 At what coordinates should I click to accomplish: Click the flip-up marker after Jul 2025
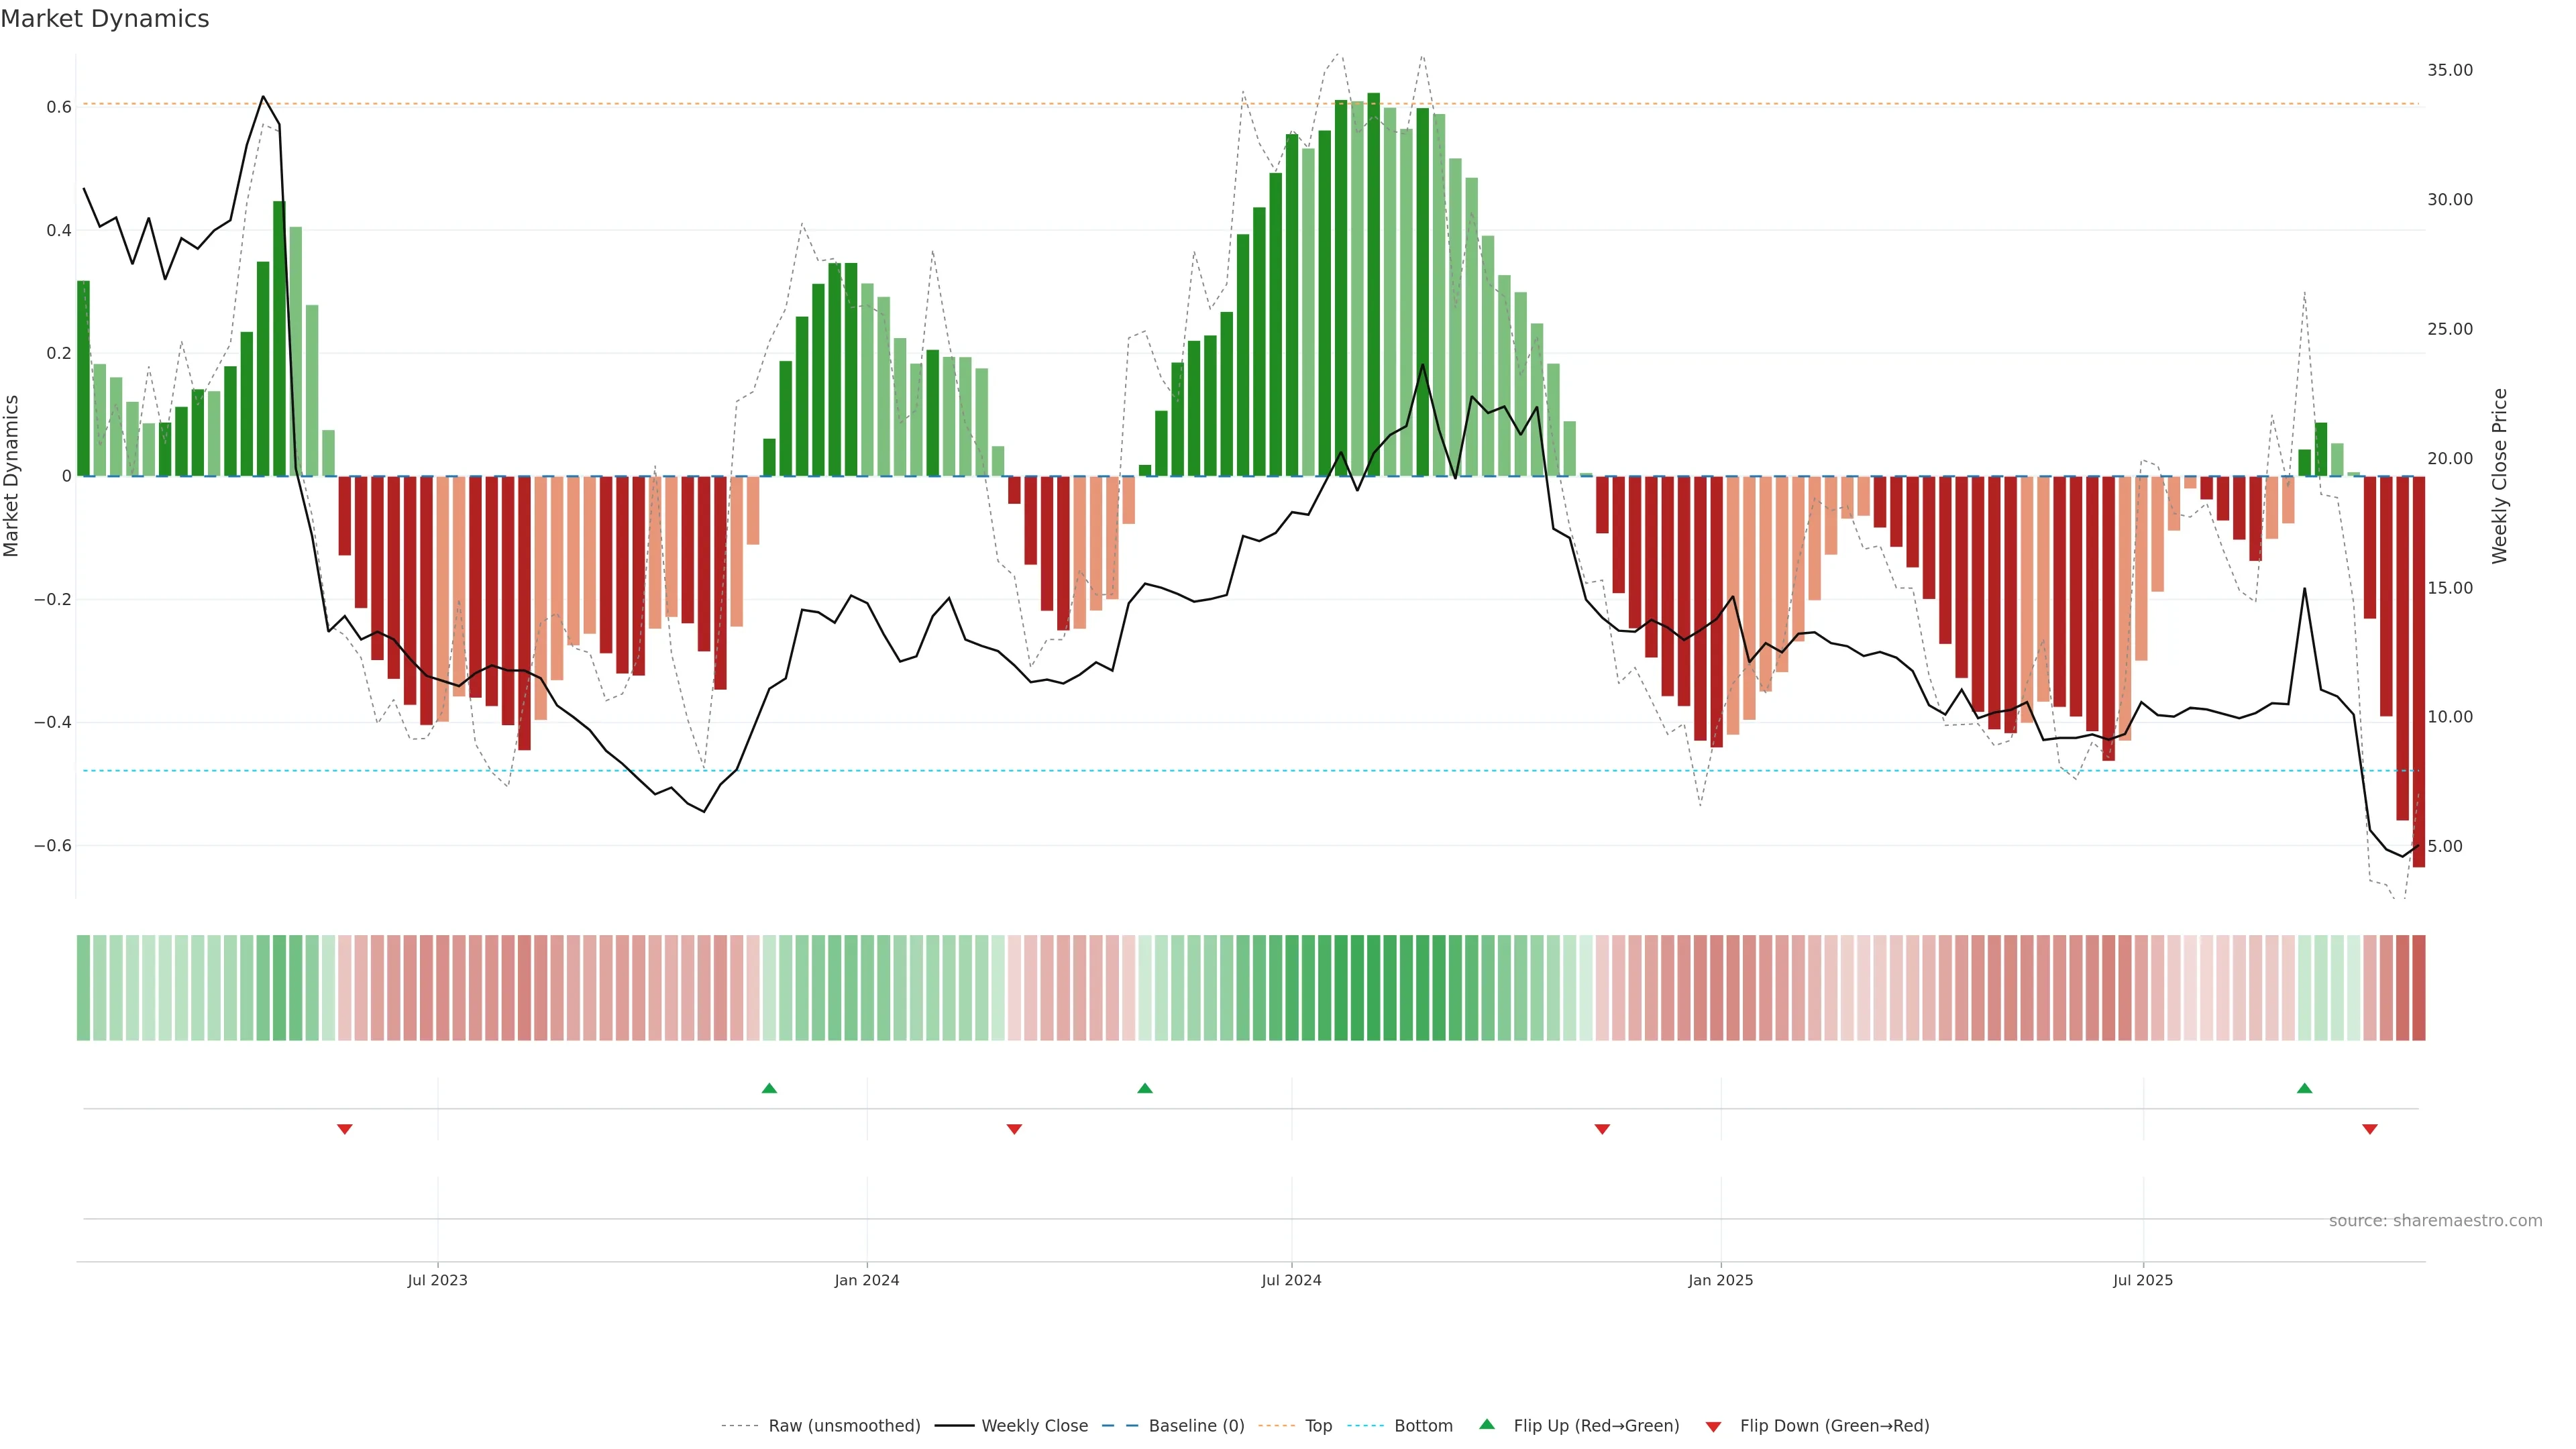pos(2304,1088)
